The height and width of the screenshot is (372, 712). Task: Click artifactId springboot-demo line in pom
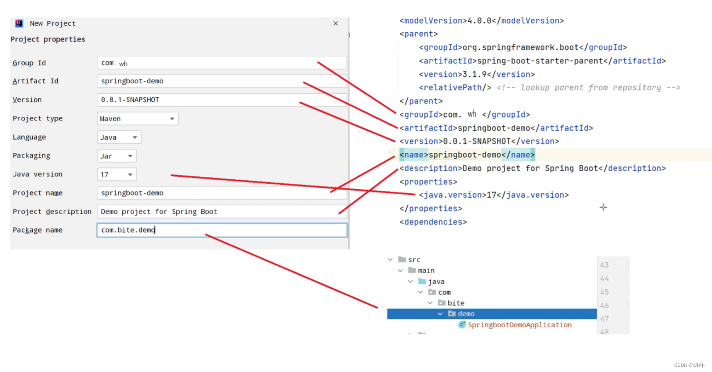(496, 128)
